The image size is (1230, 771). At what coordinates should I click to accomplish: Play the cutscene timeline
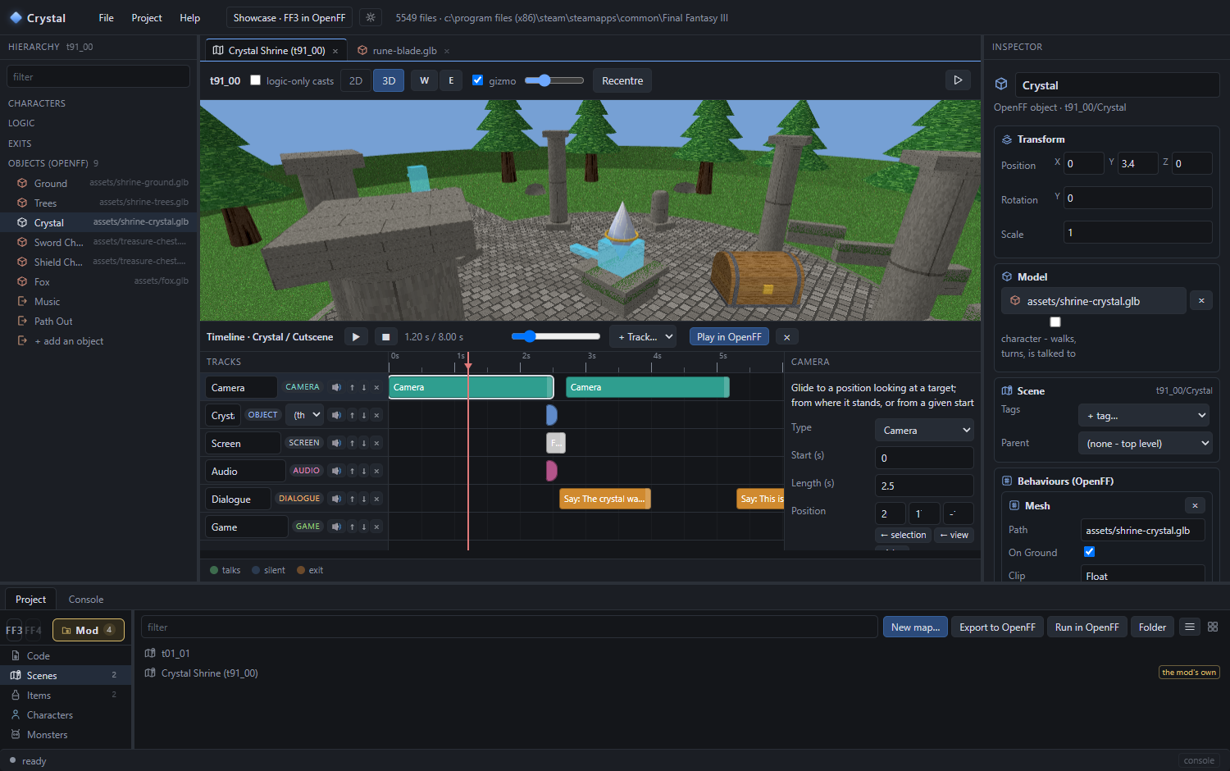pyautogui.click(x=356, y=336)
